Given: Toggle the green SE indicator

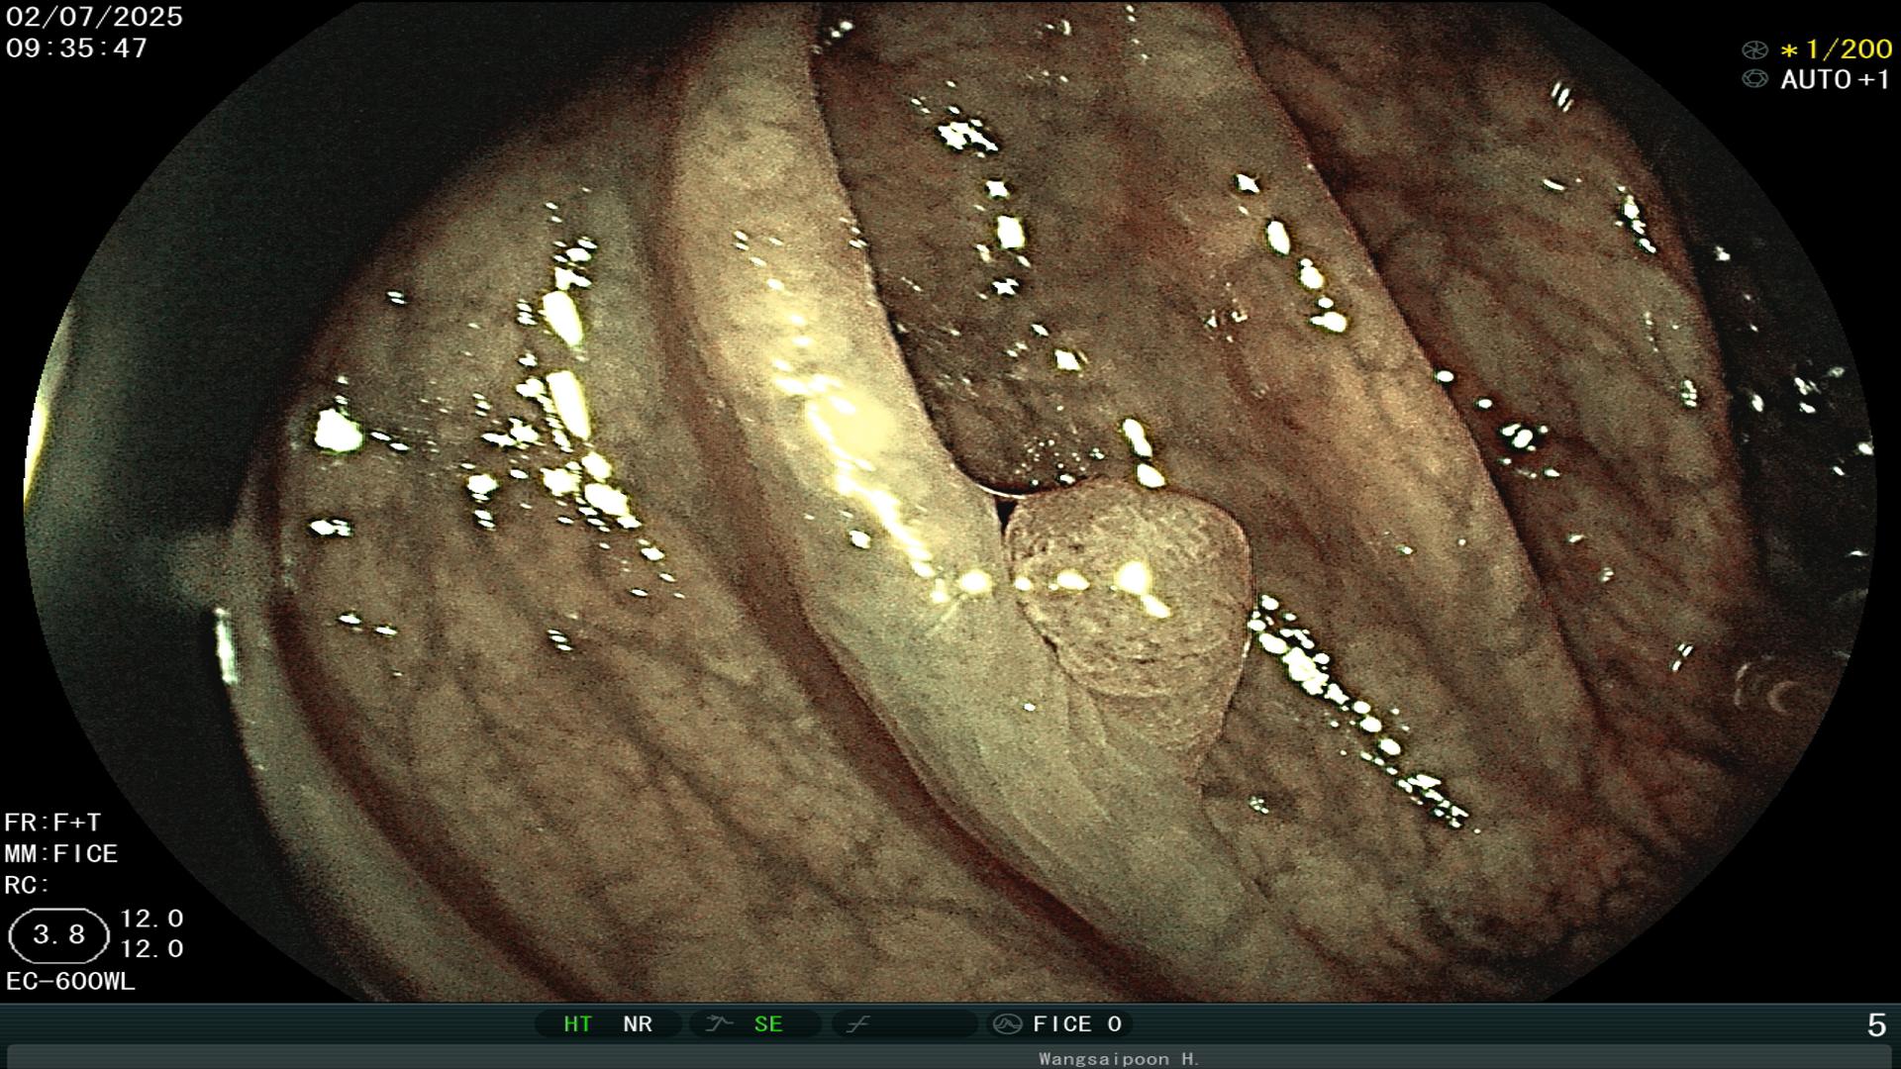Looking at the screenshot, I should coord(768,1024).
